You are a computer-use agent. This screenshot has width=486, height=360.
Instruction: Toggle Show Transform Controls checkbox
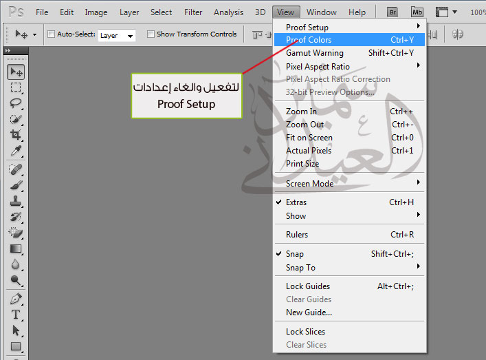[151, 34]
